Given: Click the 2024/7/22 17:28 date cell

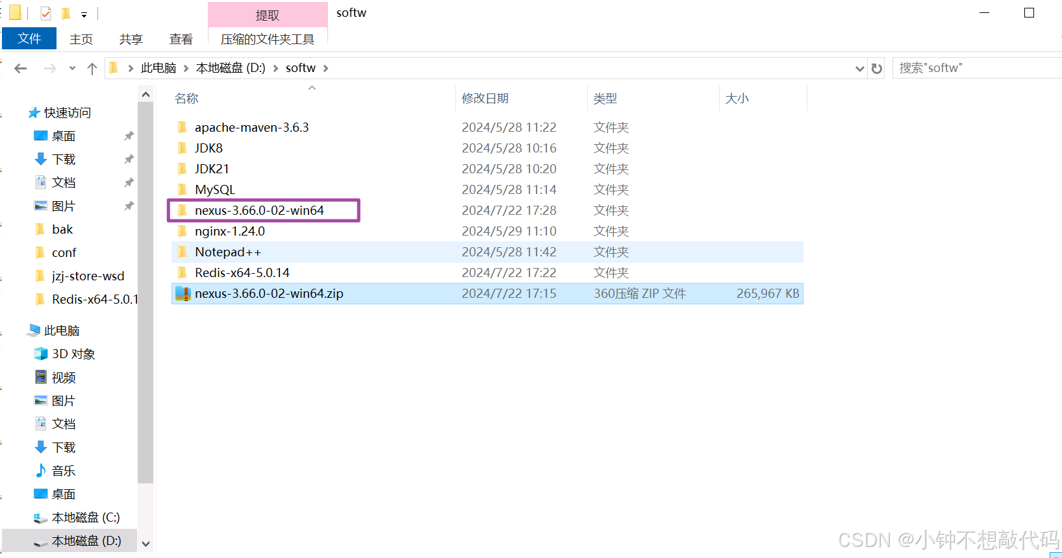Looking at the screenshot, I should click(x=509, y=210).
